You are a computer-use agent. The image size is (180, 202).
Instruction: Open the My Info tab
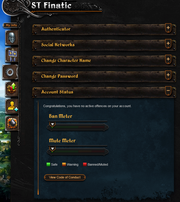[11, 25]
